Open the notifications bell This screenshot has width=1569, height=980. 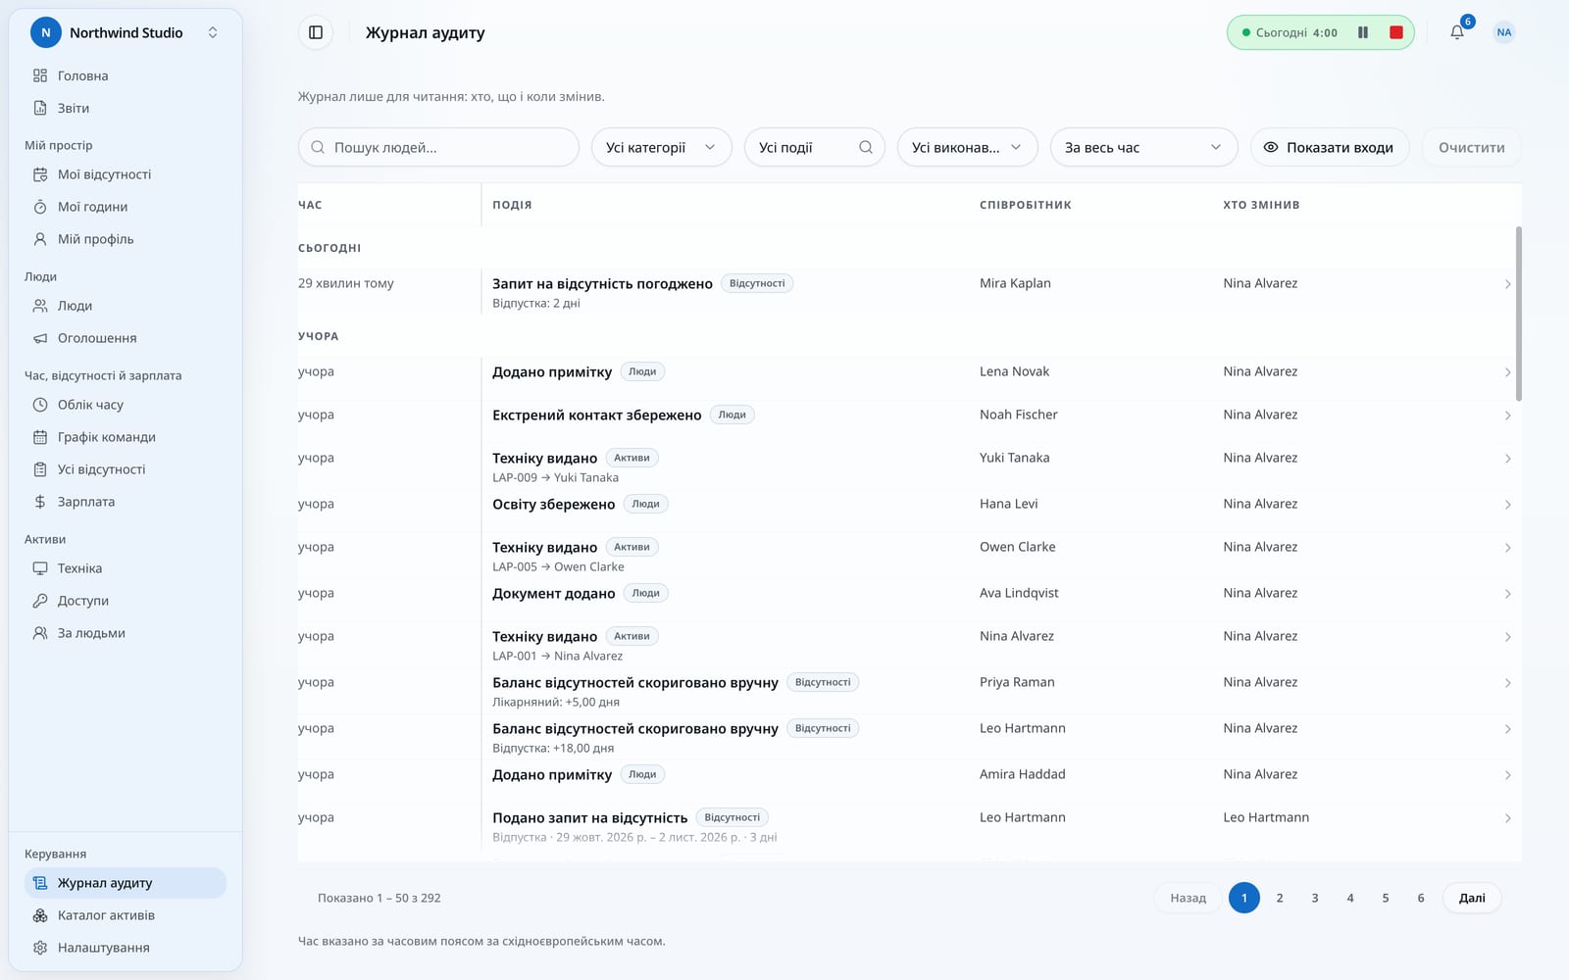[x=1457, y=32]
